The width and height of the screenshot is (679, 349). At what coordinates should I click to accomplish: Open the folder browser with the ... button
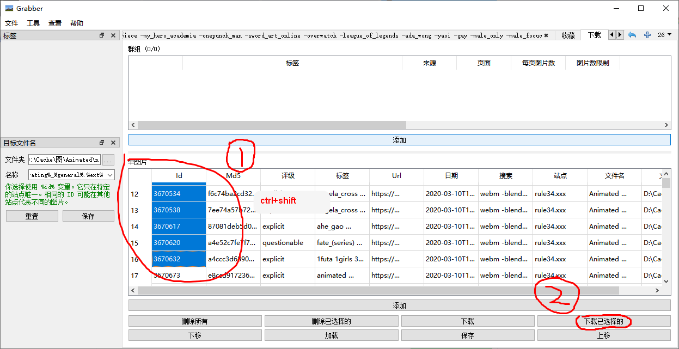pos(108,160)
